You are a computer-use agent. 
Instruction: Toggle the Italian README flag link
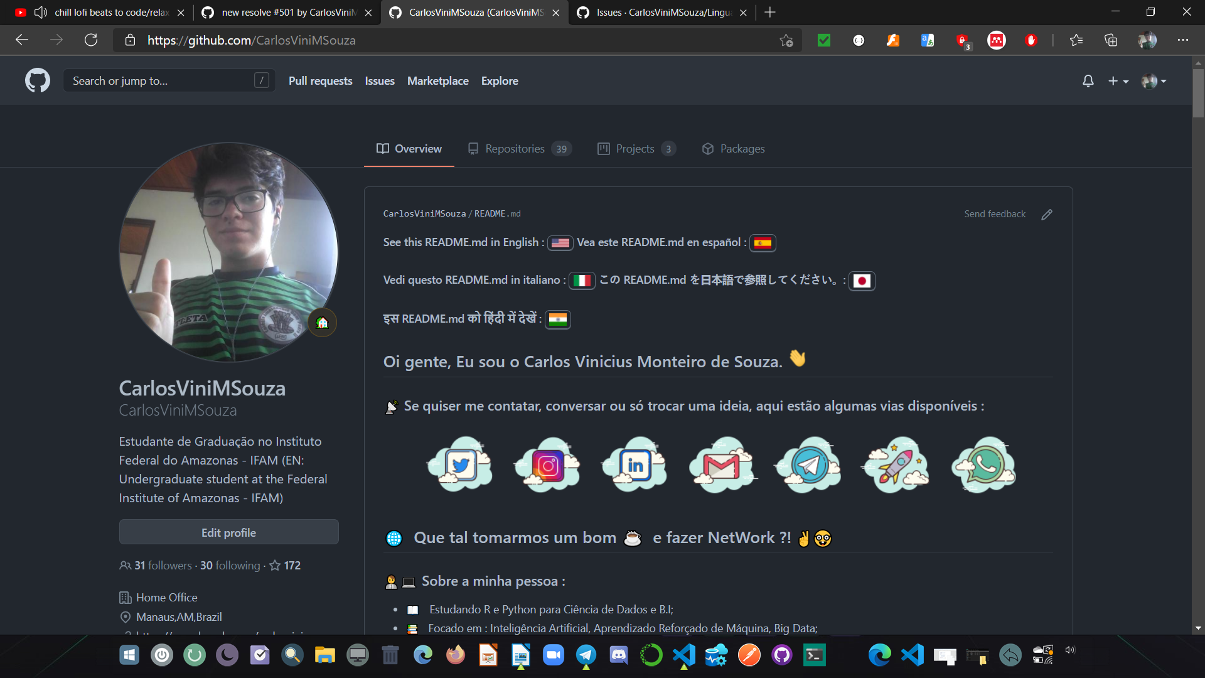coord(582,281)
